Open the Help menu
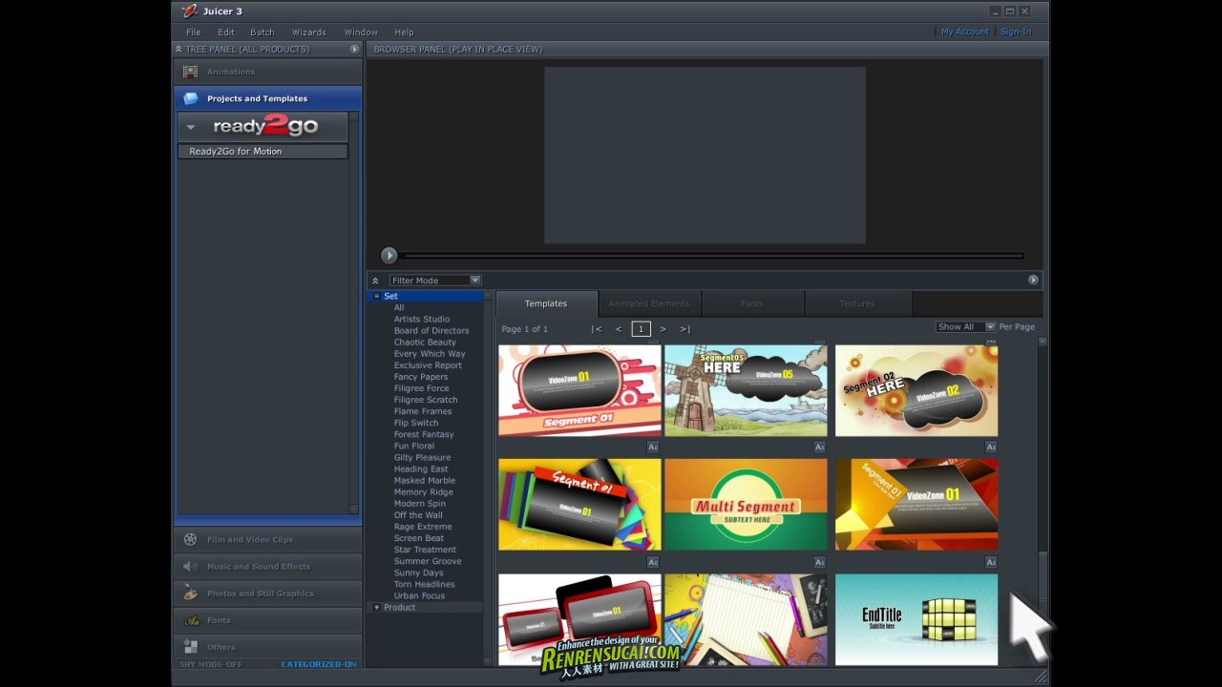 (x=404, y=31)
